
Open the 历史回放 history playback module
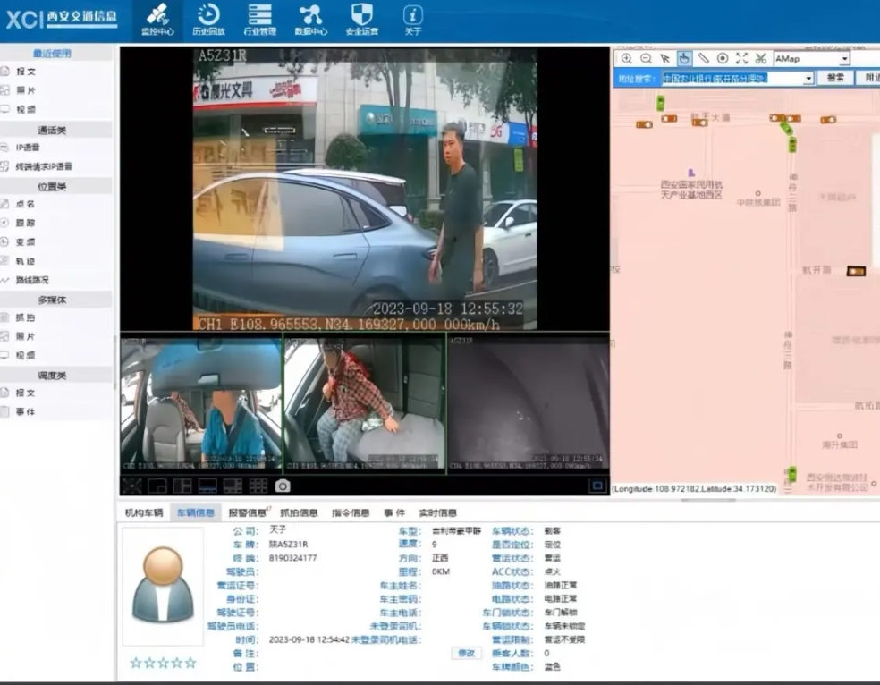[208, 20]
